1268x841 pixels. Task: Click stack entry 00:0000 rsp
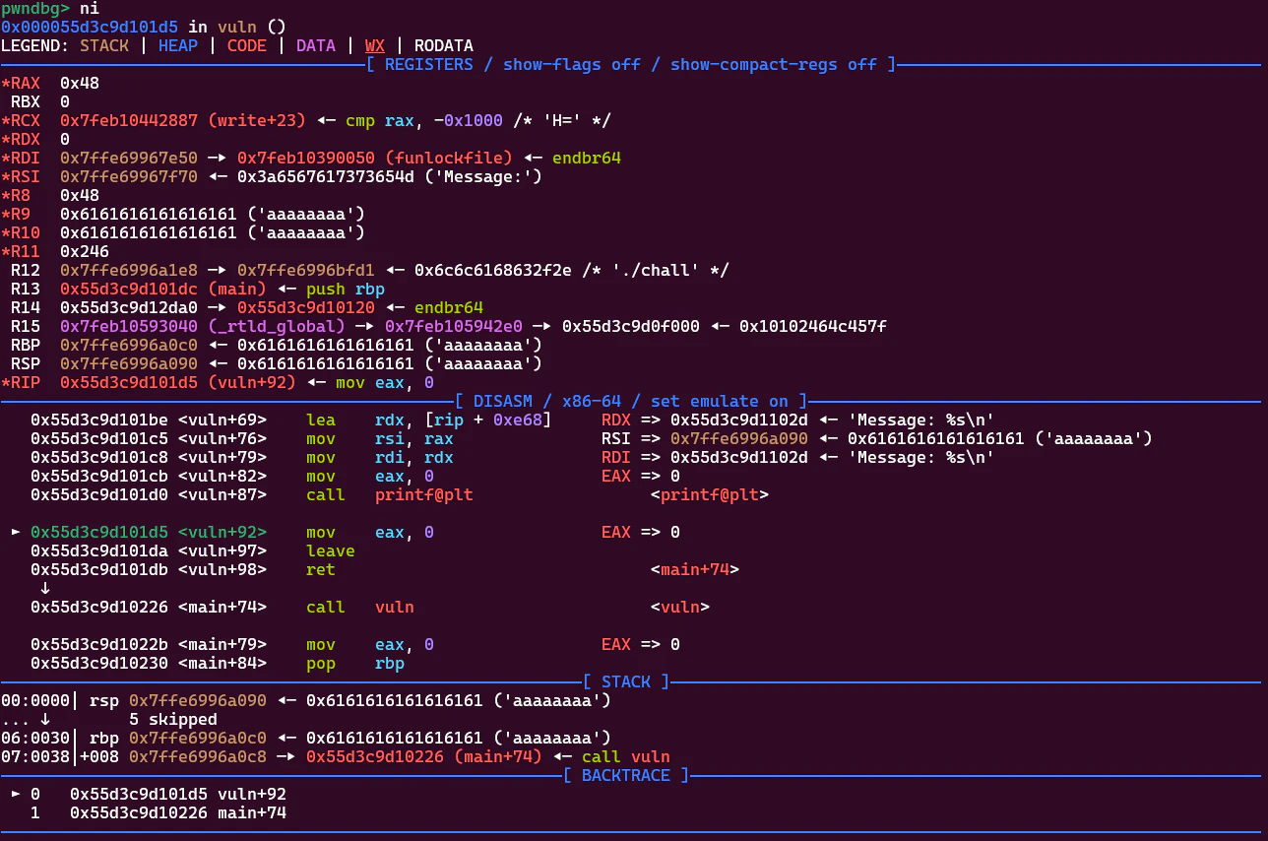coord(305,700)
